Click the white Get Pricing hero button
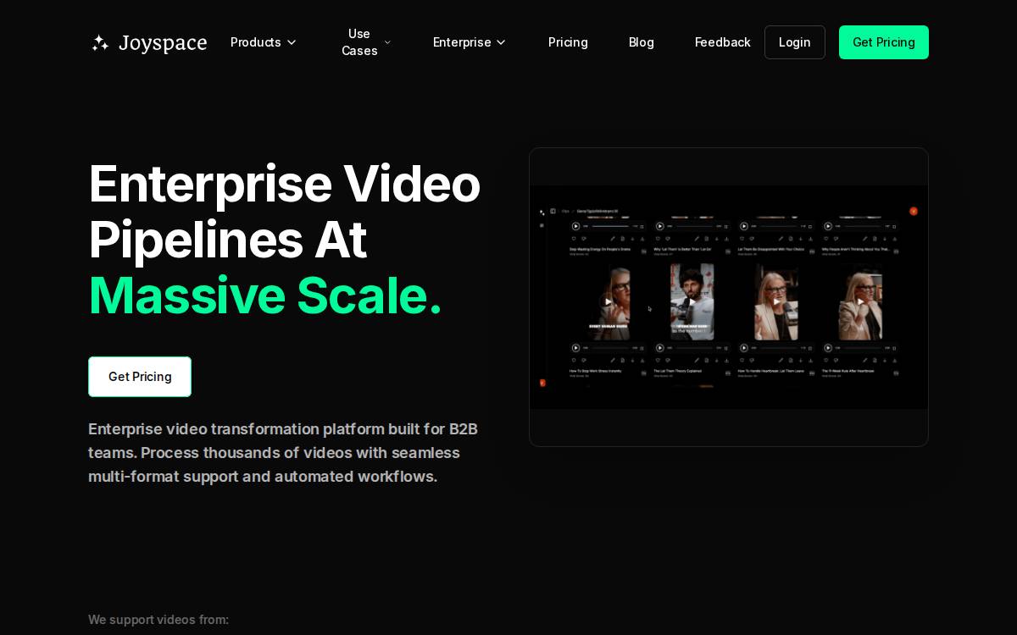The image size is (1017, 635). point(140,377)
